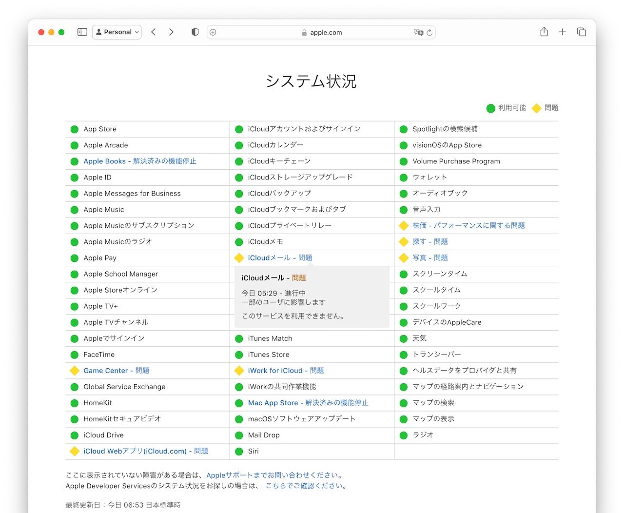This screenshot has height=513, width=624.
Task: Click Spotlightの検索候補 text
Action: click(x=445, y=129)
